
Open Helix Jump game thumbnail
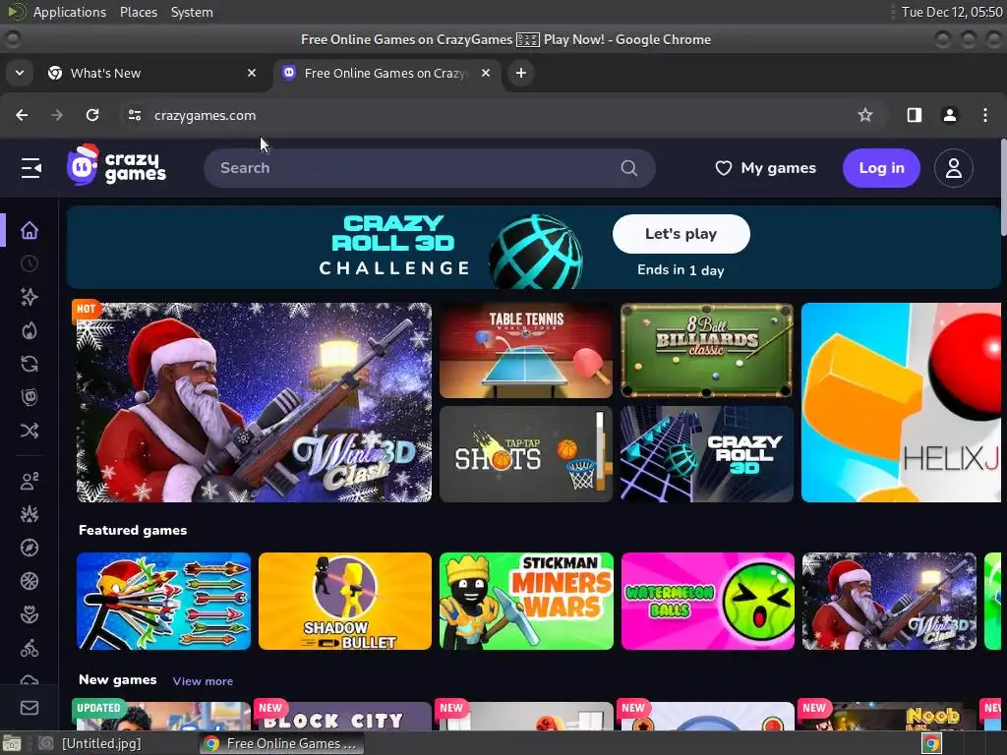[901, 402]
